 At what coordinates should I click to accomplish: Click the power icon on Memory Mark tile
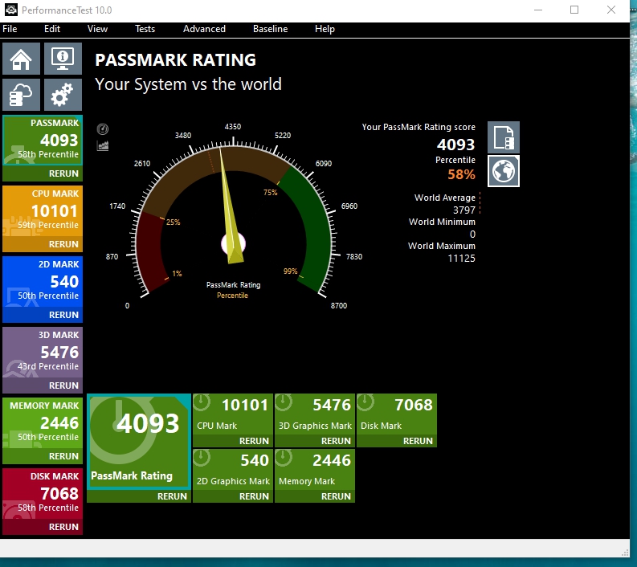pyautogui.click(x=284, y=458)
